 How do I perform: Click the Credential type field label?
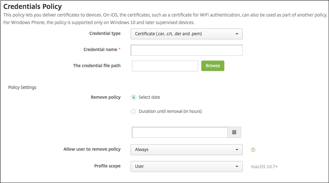(105, 34)
